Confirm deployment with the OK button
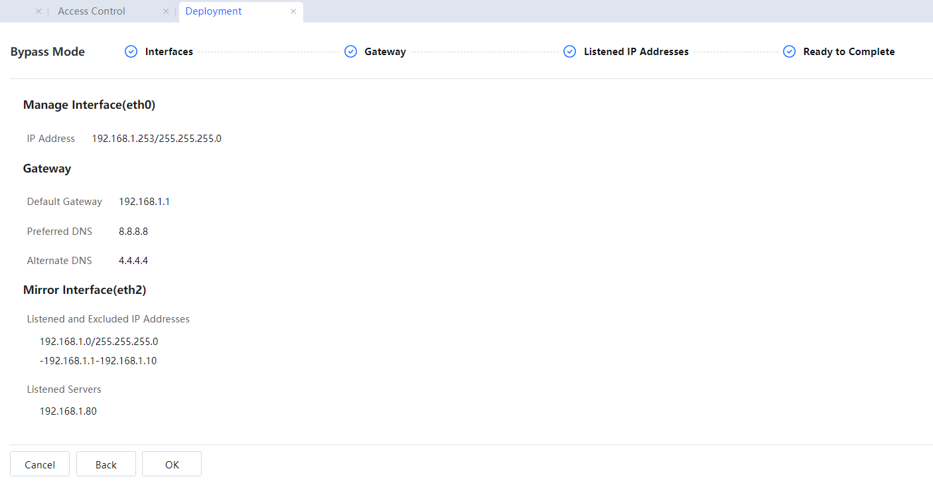The height and width of the screenshot is (485, 933). (x=172, y=464)
